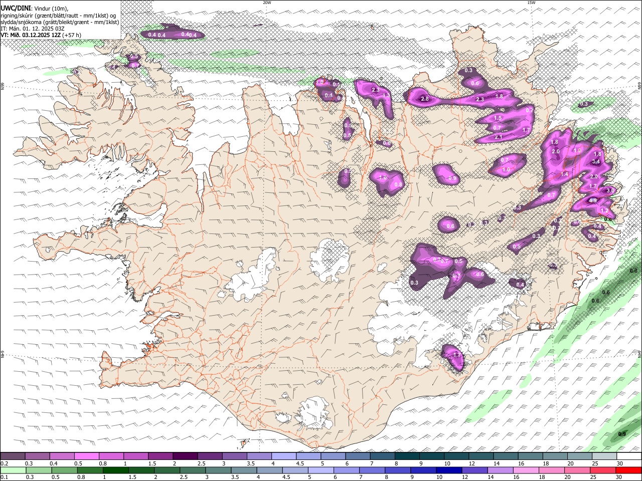
Task: Click the "slydda/snjókoma (grátt/bleikt/grænt - mm/1klst)" line
Action: pos(60,22)
